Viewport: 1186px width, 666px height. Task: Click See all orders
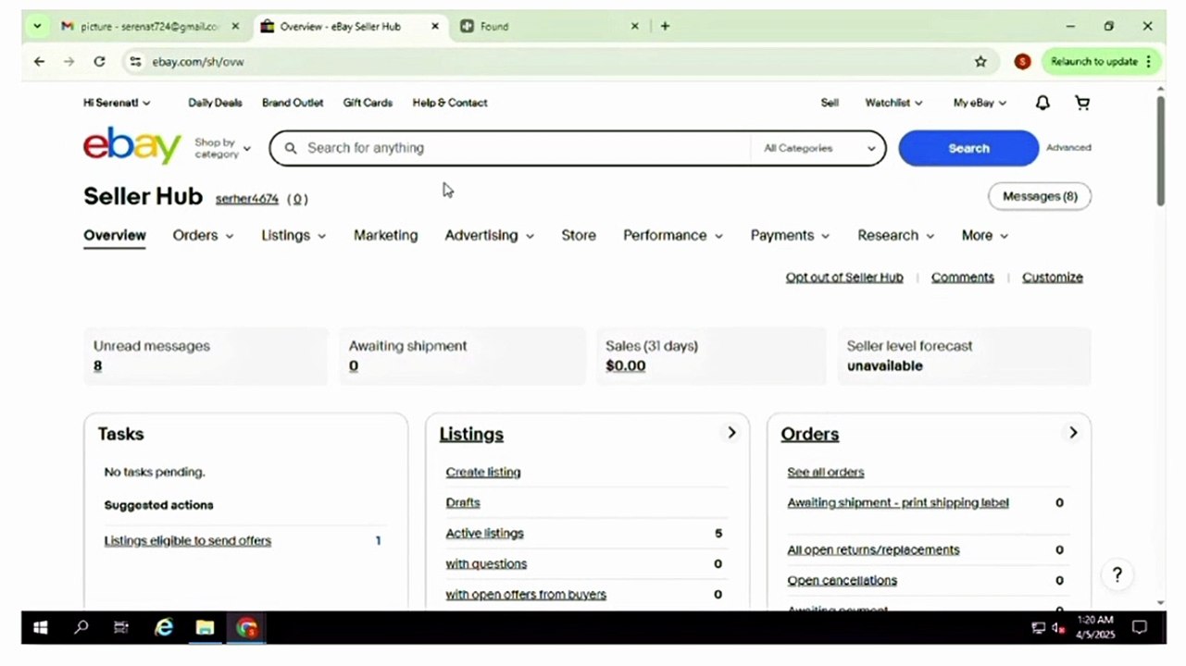[x=826, y=472]
